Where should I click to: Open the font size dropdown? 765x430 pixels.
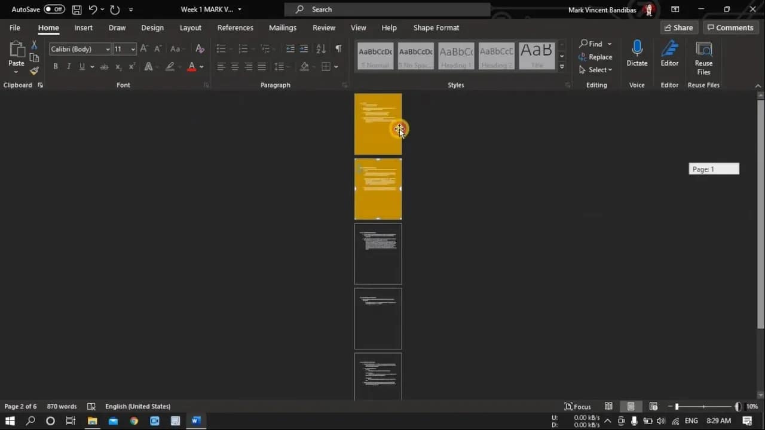(x=133, y=49)
